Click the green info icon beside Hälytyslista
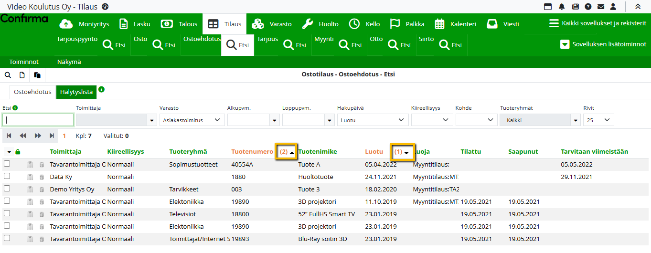651x253 pixels. 101,89
